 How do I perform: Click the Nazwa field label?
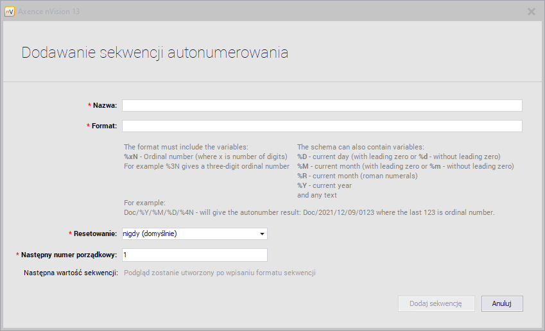click(x=105, y=106)
